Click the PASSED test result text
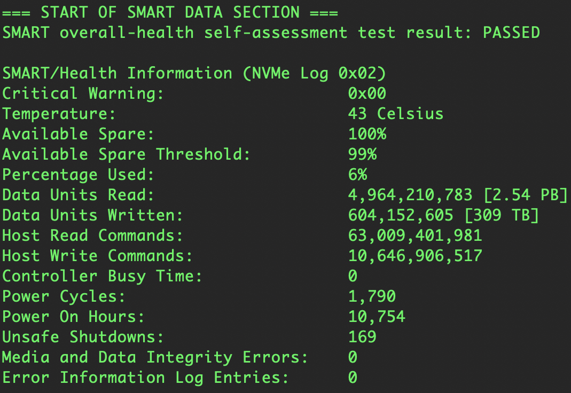Screen dimensions: 571x393 tap(511, 33)
